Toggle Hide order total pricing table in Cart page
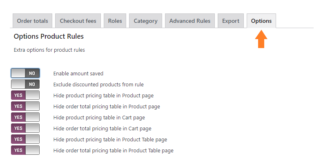The width and height of the screenshot is (321, 167). point(25,128)
